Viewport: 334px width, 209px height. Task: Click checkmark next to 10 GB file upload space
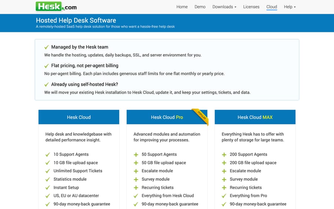(48, 163)
